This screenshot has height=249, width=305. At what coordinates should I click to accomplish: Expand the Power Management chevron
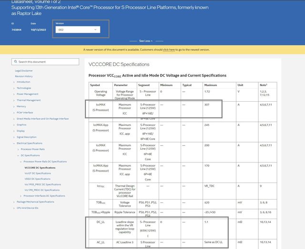[13, 94]
